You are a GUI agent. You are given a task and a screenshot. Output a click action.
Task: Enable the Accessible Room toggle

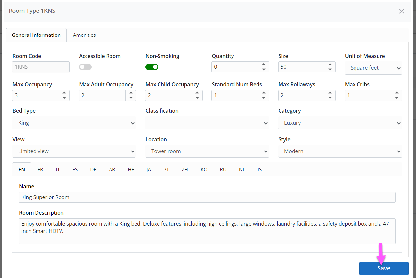tap(85, 67)
